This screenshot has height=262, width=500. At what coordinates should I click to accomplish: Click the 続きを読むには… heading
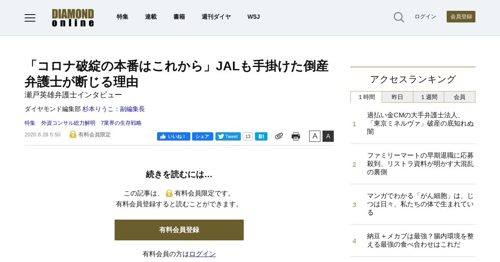(179, 175)
